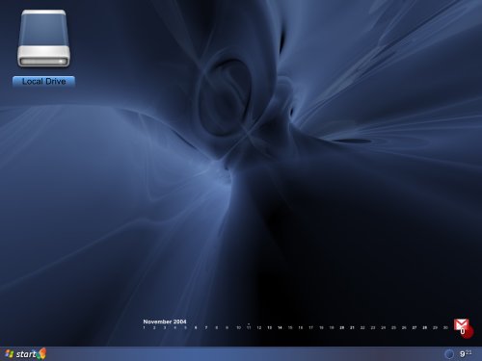482x361 pixels.
Task: Select day 25 on the calendar strip
Action: click(393, 327)
